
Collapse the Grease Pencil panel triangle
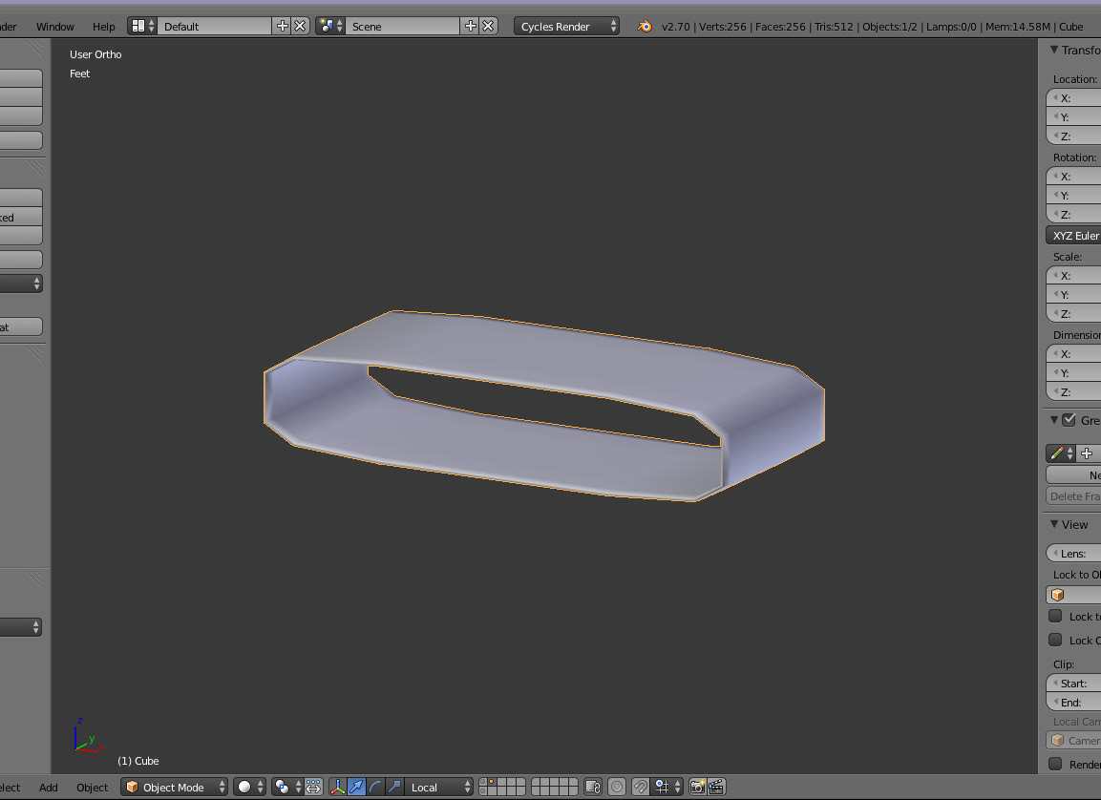click(1054, 420)
